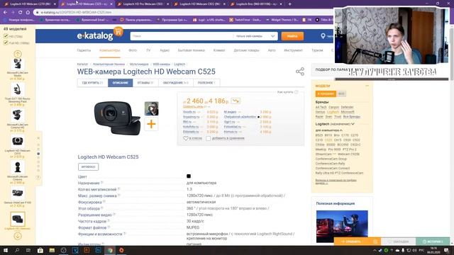The height and width of the screenshot is (255, 454).
Task: Open Task View in the taskbar
Action: (x=28, y=250)
